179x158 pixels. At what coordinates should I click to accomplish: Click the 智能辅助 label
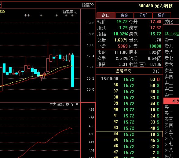pos(70,12)
